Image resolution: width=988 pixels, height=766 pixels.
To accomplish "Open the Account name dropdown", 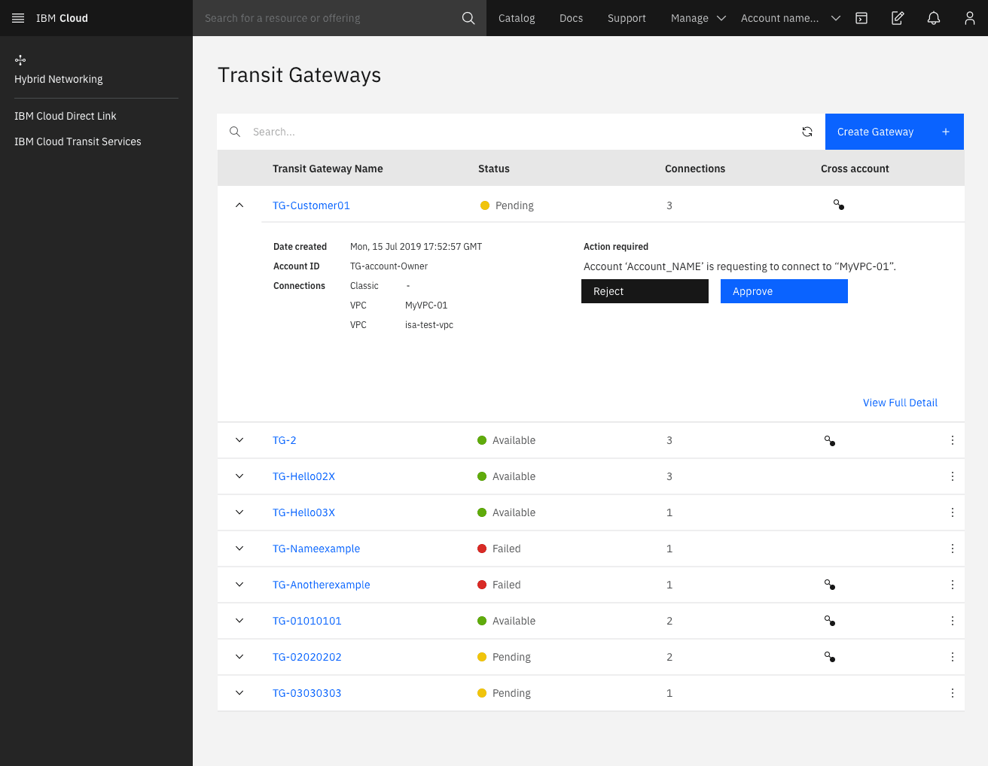I will coord(791,18).
